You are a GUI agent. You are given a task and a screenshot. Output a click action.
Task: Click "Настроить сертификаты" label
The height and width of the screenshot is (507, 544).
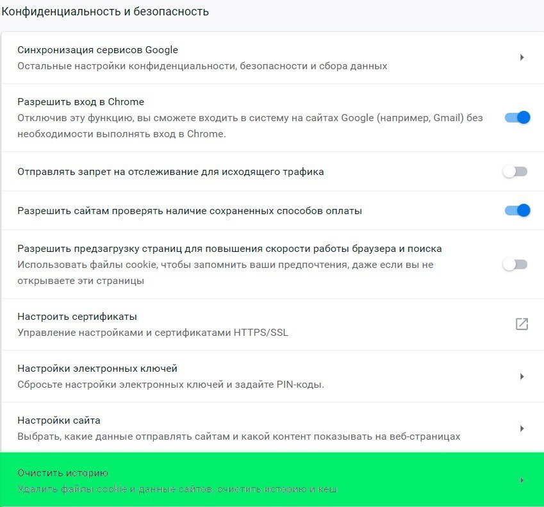[x=77, y=317]
